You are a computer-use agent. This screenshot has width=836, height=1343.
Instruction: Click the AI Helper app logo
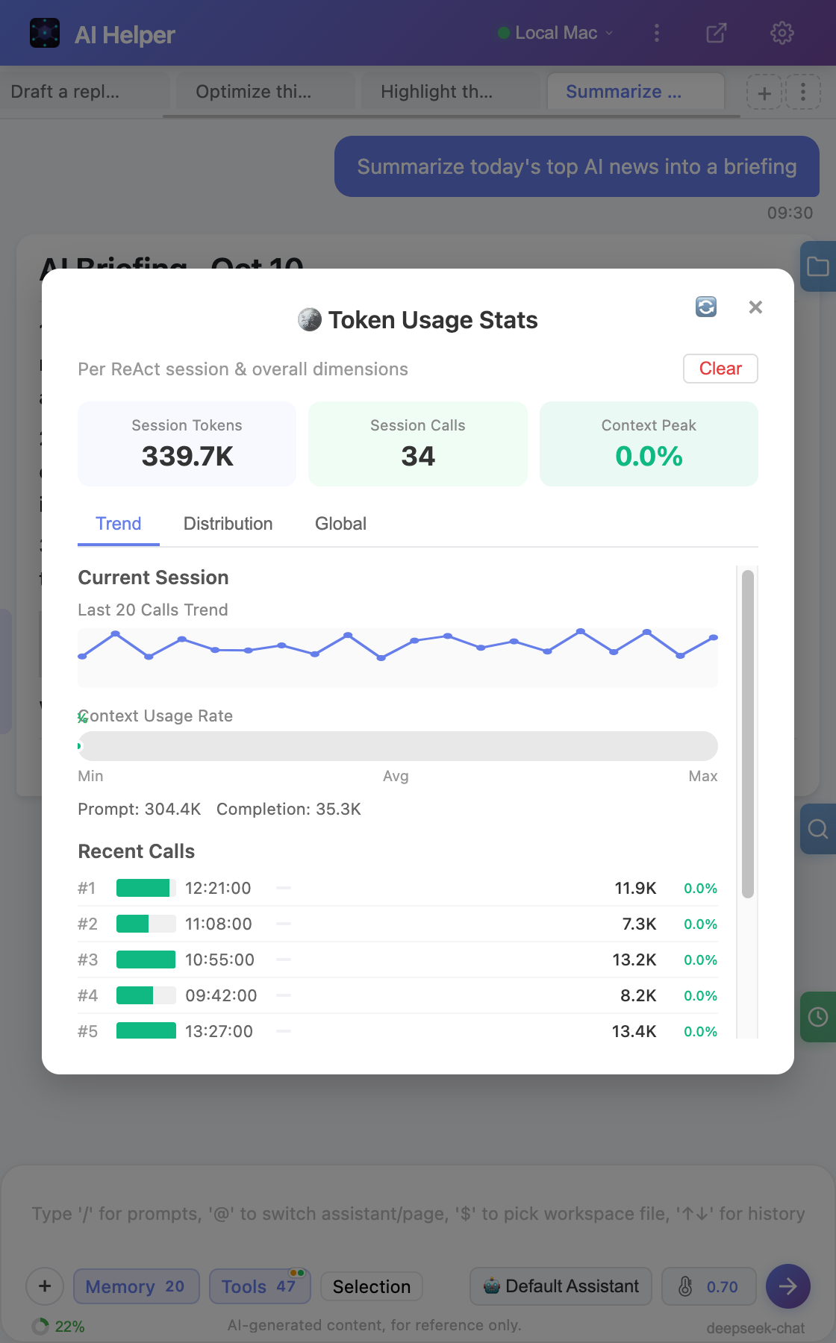[45, 34]
